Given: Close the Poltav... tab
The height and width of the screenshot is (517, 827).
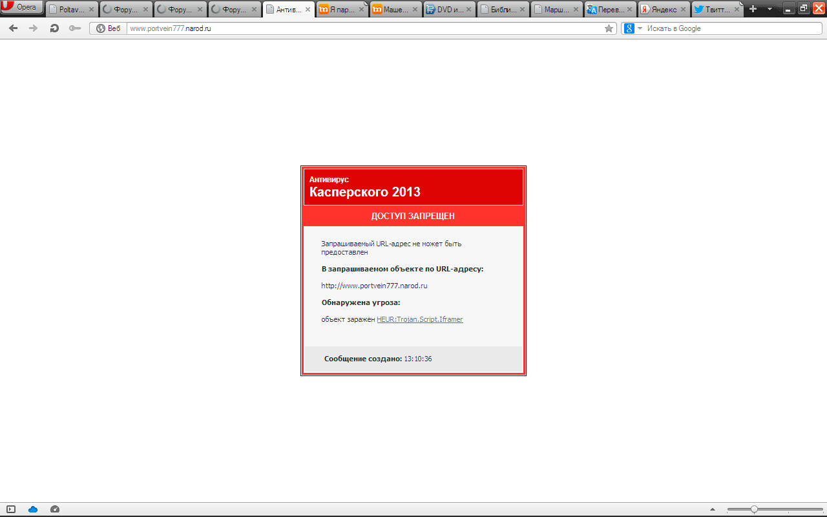Looking at the screenshot, I should click(91, 10).
